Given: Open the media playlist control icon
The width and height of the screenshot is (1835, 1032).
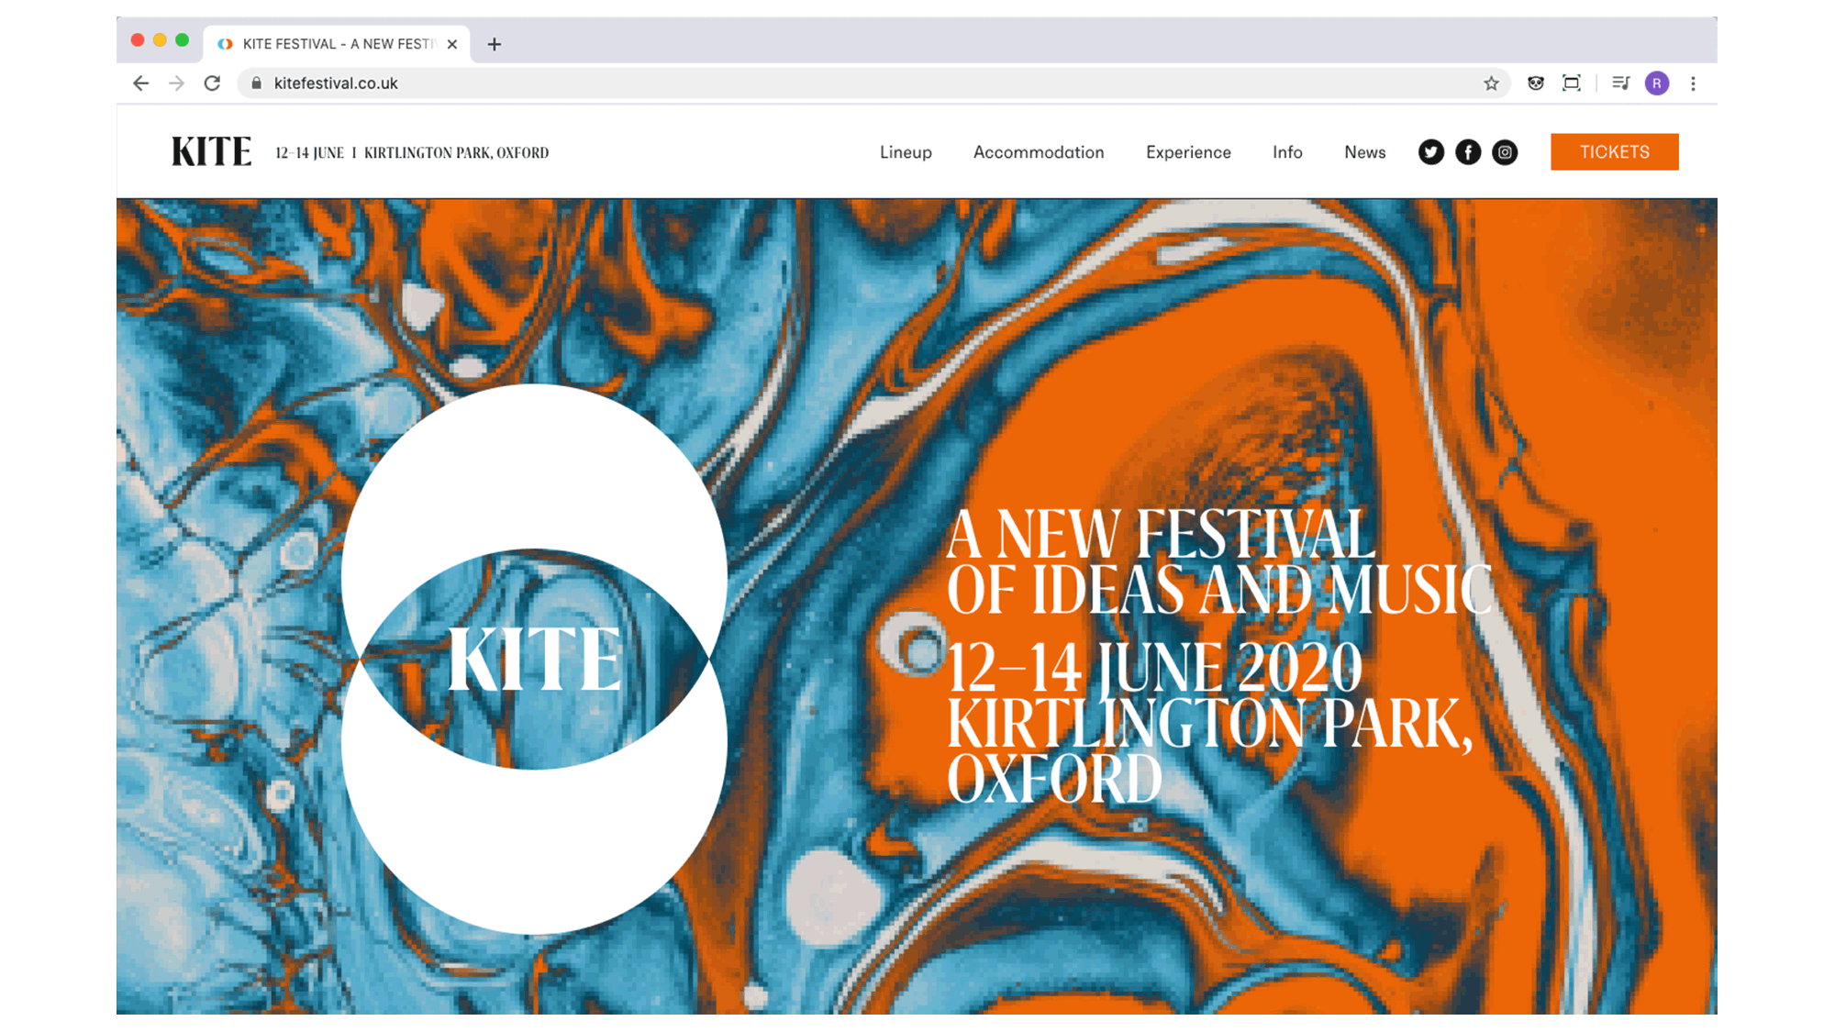Looking at the screenshot, I should click(1620, 83).
